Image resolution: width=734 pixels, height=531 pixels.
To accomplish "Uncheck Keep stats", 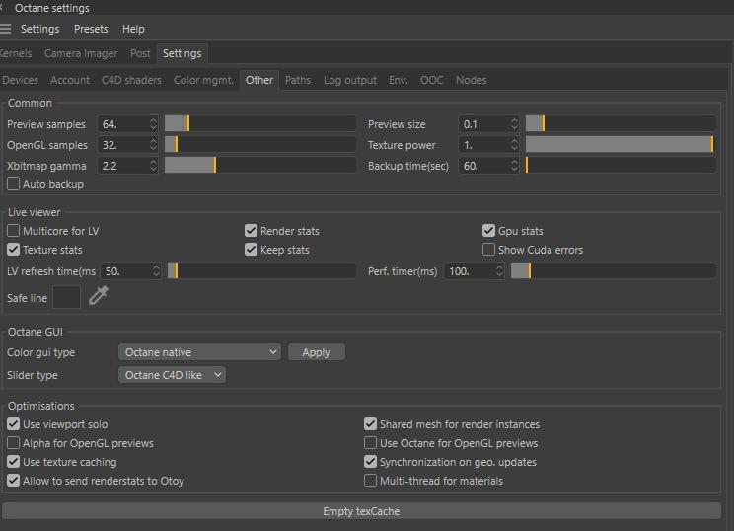I will (251, 249).
